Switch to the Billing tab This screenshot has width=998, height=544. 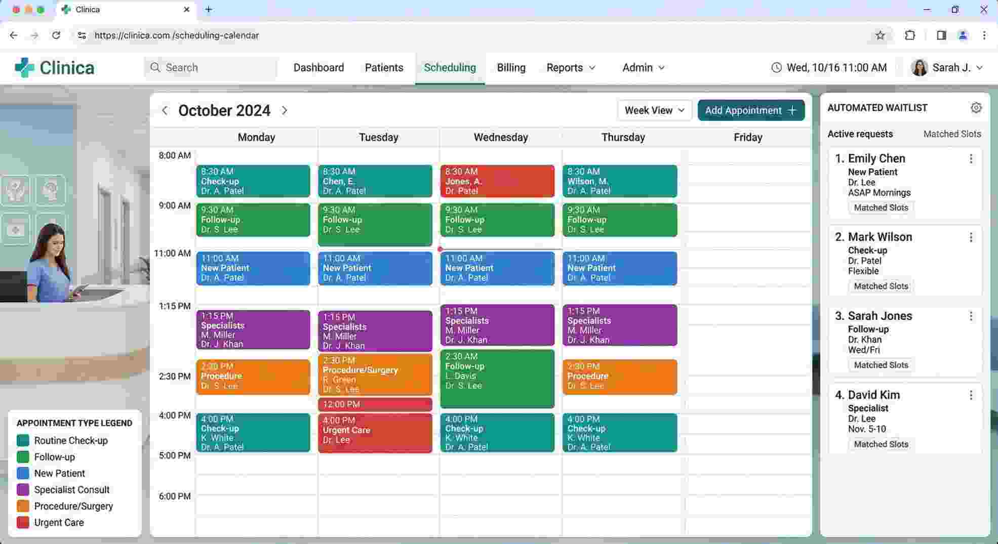[511, 67]
